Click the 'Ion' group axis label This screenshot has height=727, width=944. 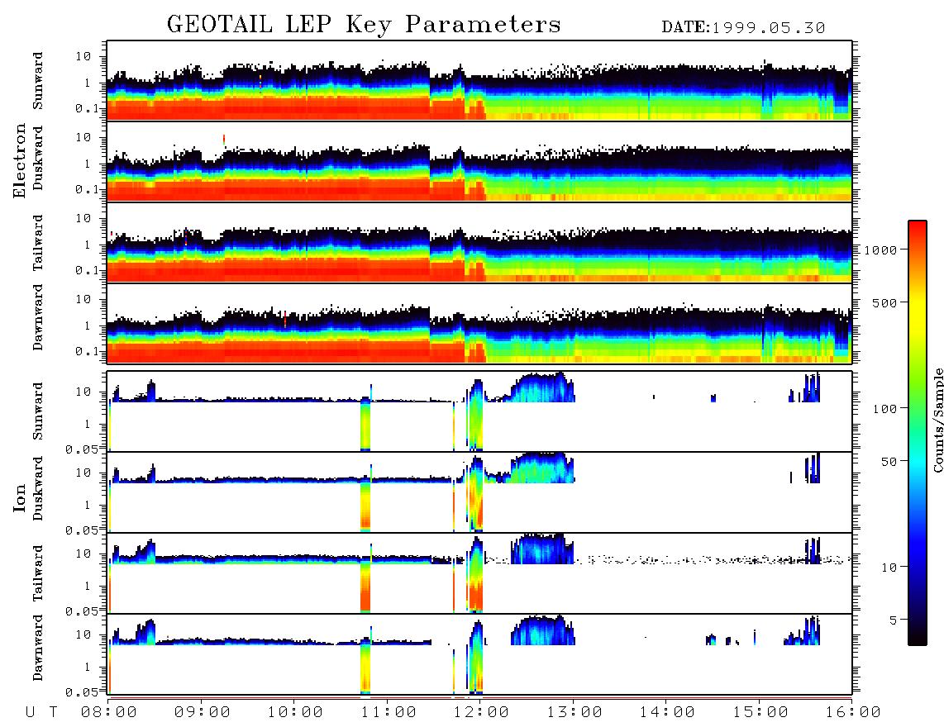[x=19, y=497]
